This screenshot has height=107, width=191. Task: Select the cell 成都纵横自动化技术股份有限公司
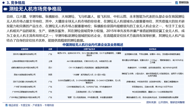(x=25, y=68)
